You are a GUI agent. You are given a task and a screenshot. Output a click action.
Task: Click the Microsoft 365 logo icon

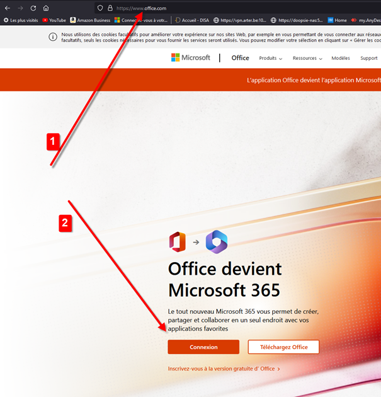(217, 242)
